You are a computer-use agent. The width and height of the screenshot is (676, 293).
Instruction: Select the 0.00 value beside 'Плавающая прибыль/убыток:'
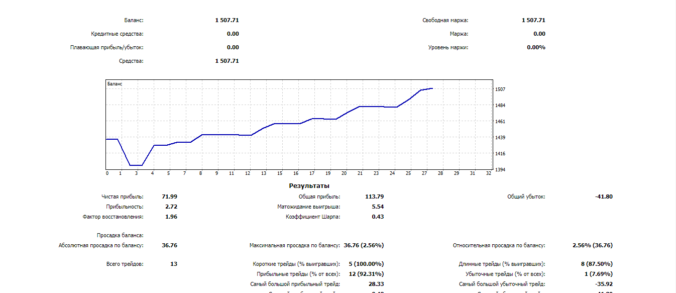233,48
